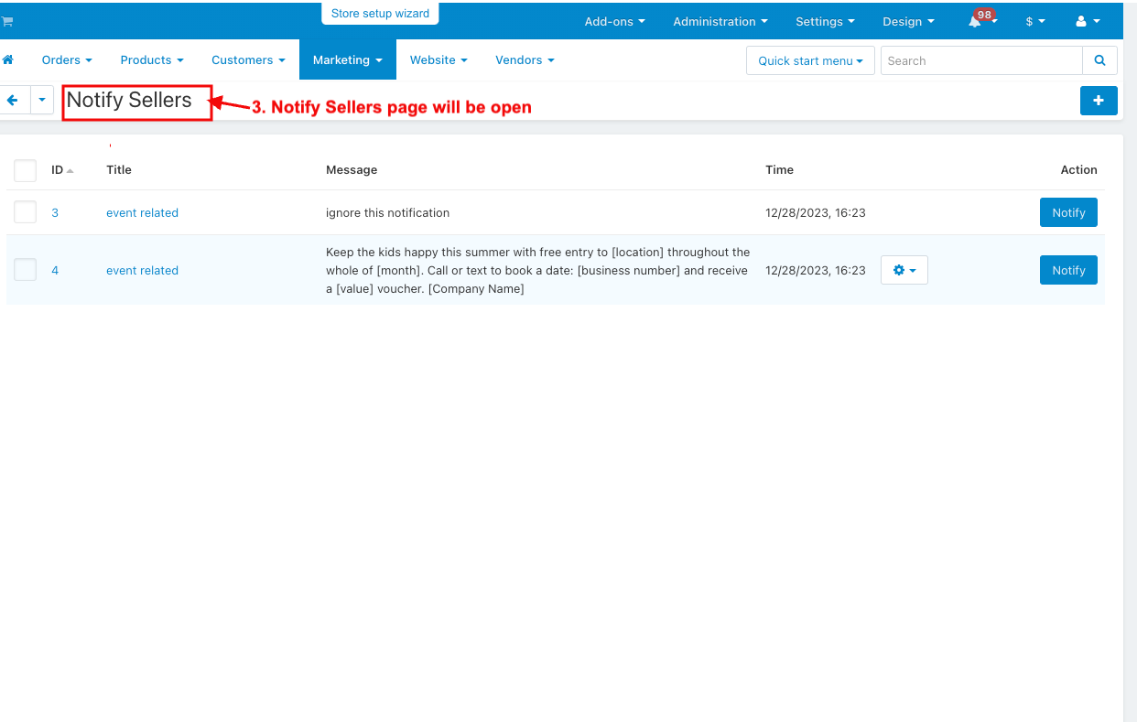Open the notifications bell icon
1137x722 pixels.
pyautogui.click(x=976, y=22)
